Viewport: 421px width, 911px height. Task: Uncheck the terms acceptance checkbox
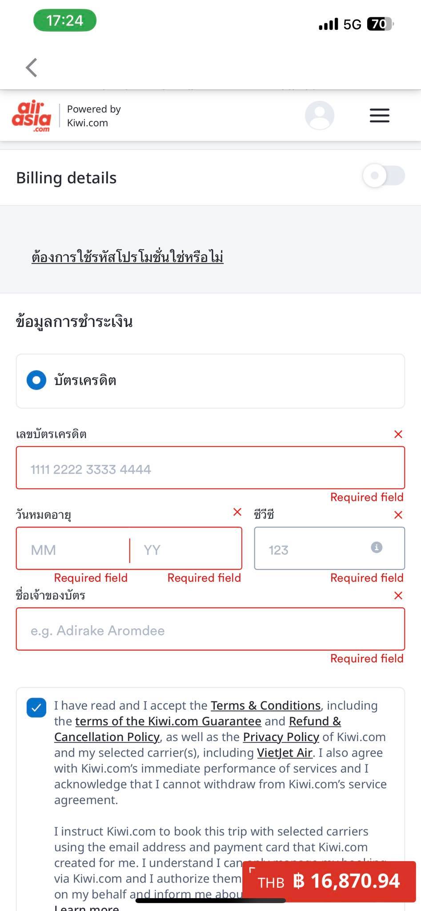coord(36,708)
